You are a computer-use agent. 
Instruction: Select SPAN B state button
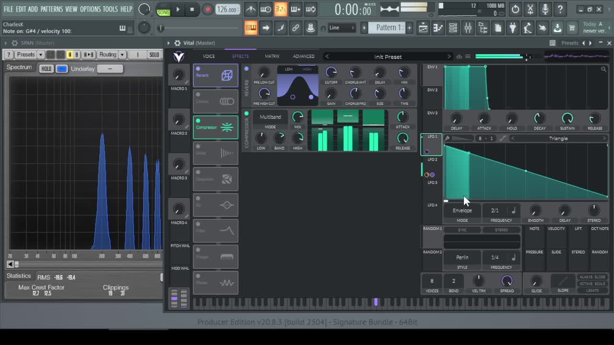pos(77,55)
